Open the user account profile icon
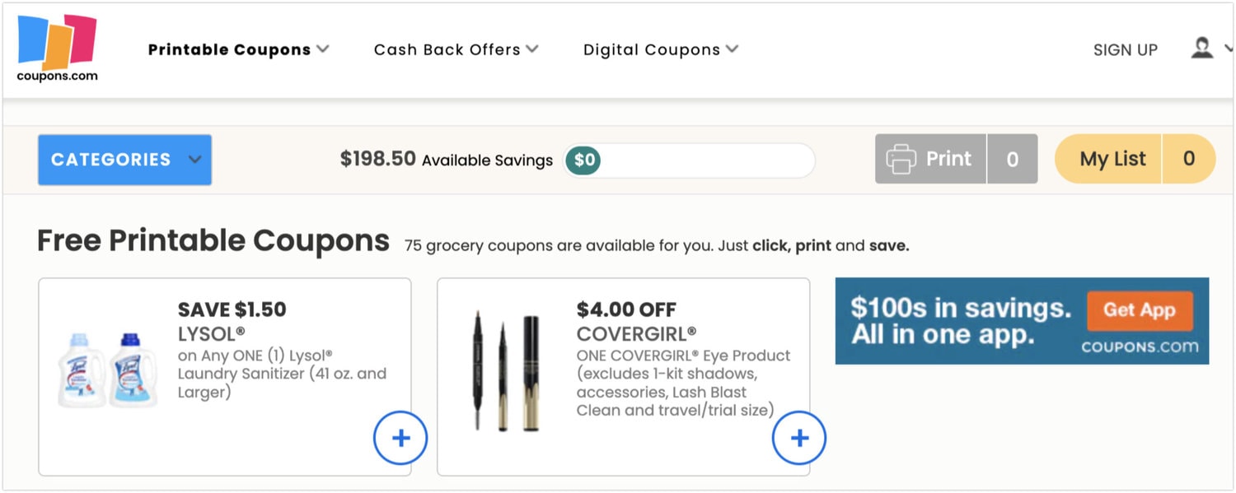1236x493 pixels. [x=1201, y=48]
